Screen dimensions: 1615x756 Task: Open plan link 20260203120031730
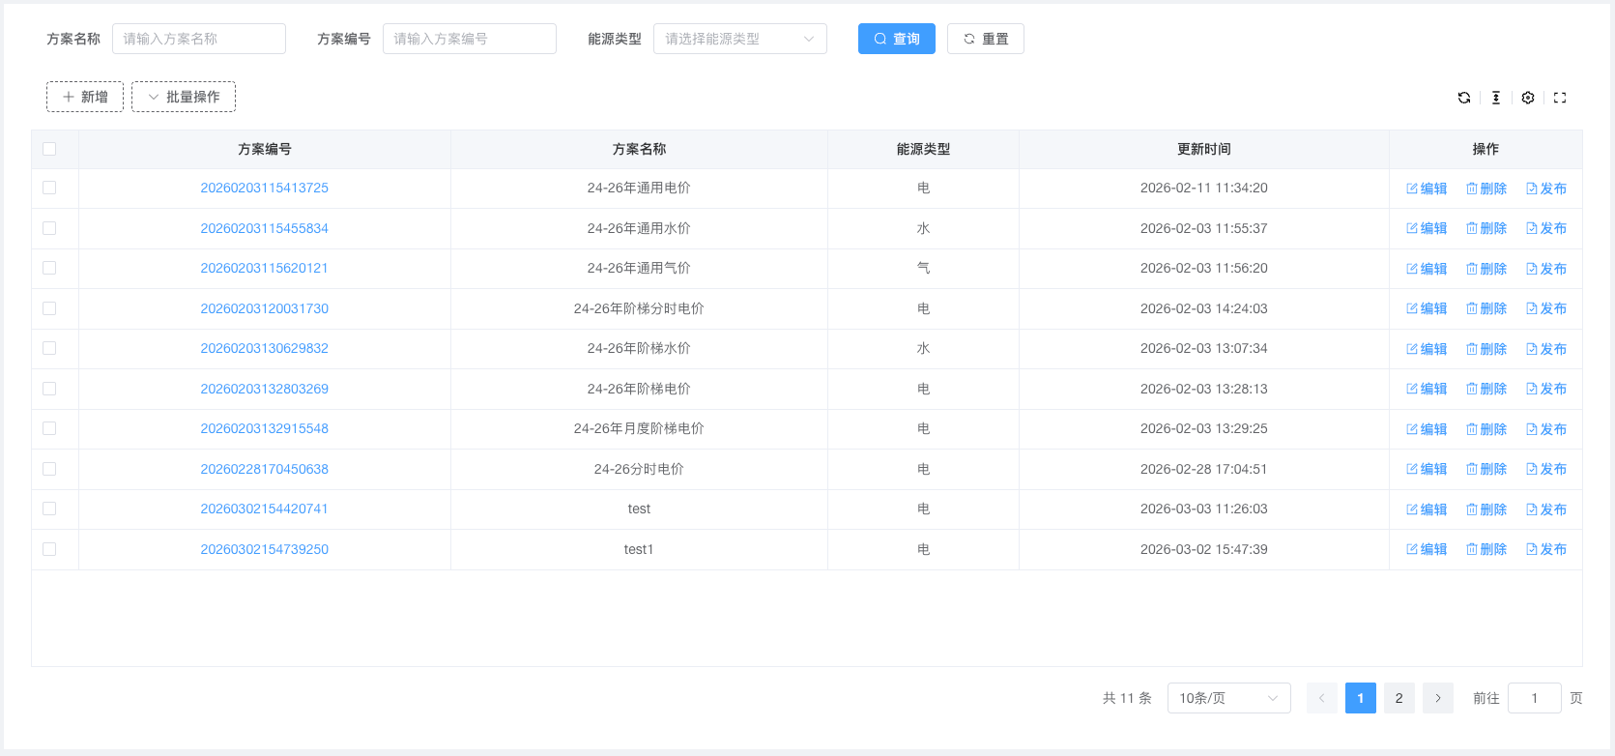coord(265,308)
